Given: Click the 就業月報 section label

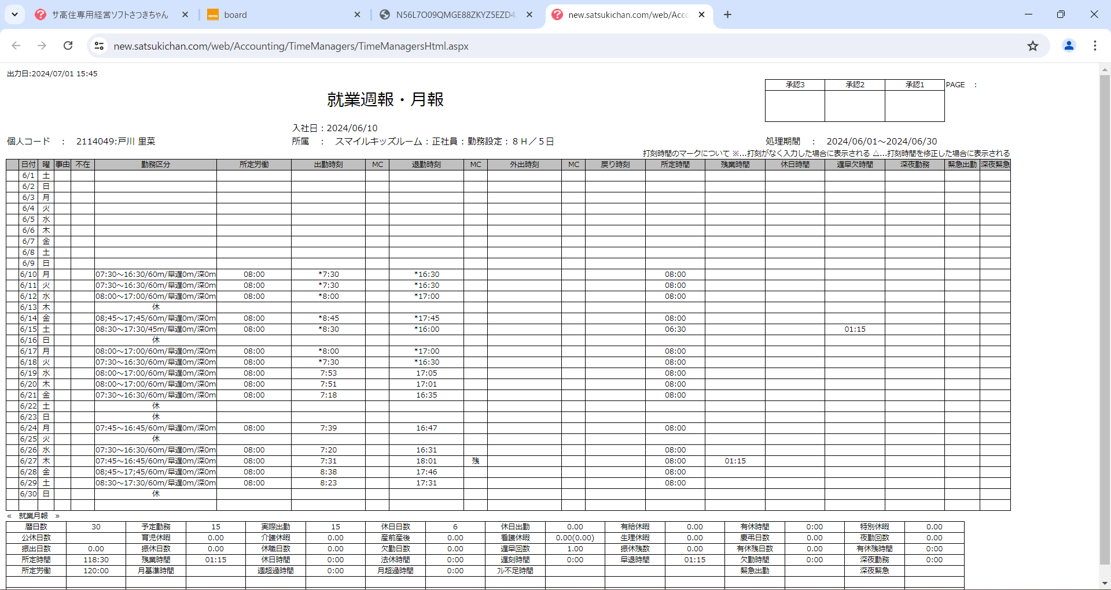Looking at the screenshot, I should tap(33, 516).
